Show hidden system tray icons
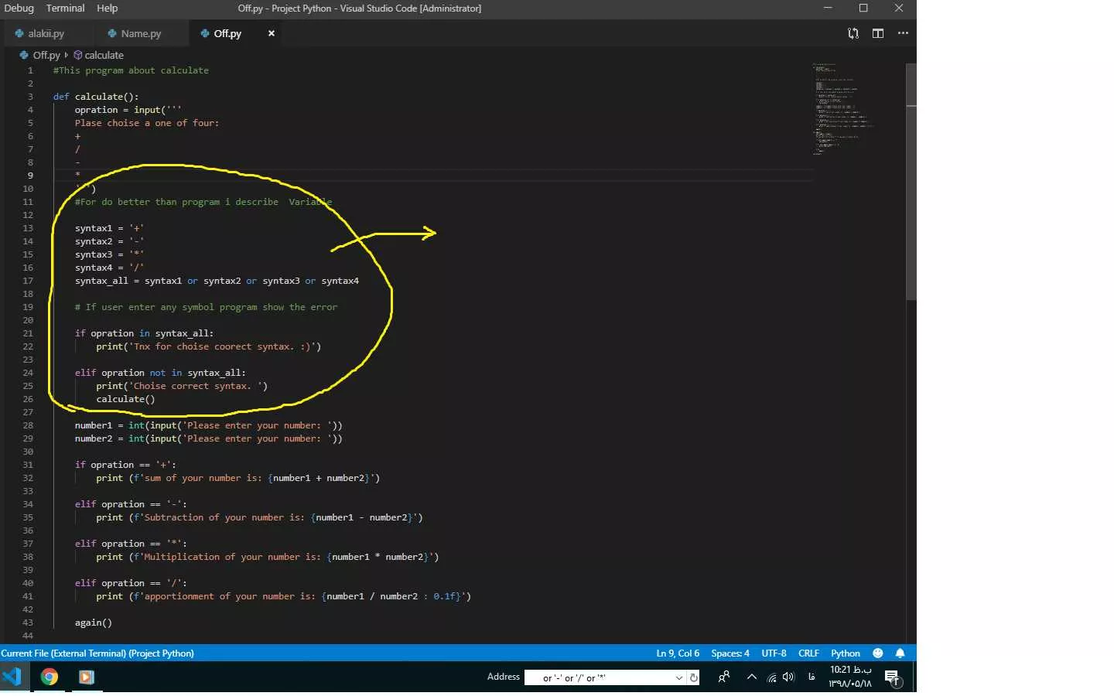The image size is (1114, 696). (x=751, y=677)
